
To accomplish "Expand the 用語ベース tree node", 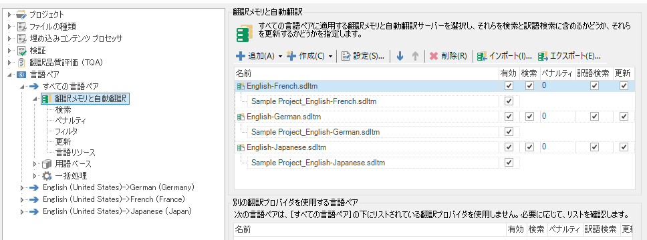I will [x=36, y=164].
